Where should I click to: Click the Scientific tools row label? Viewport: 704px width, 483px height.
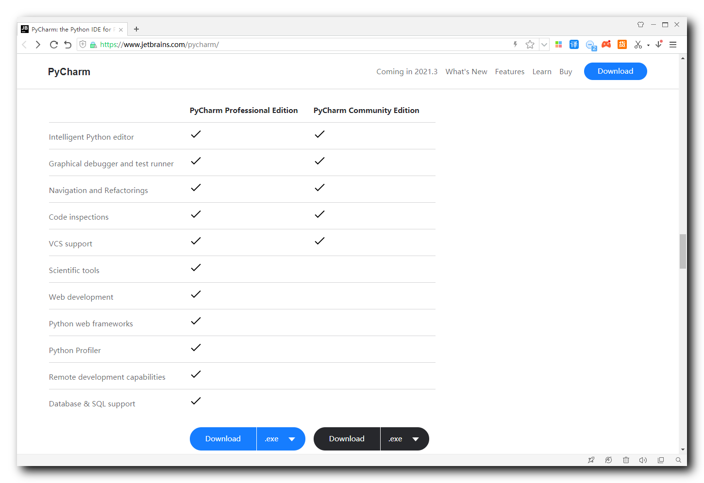coord(74,271)
